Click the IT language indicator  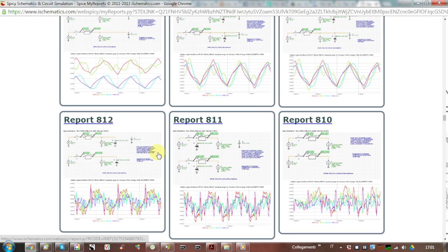tap(332, 246)
